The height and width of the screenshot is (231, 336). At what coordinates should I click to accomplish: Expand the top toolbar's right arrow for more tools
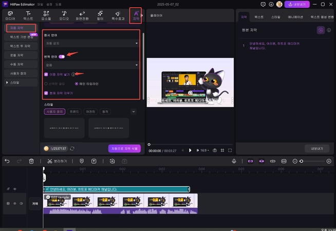pos(142,15)
